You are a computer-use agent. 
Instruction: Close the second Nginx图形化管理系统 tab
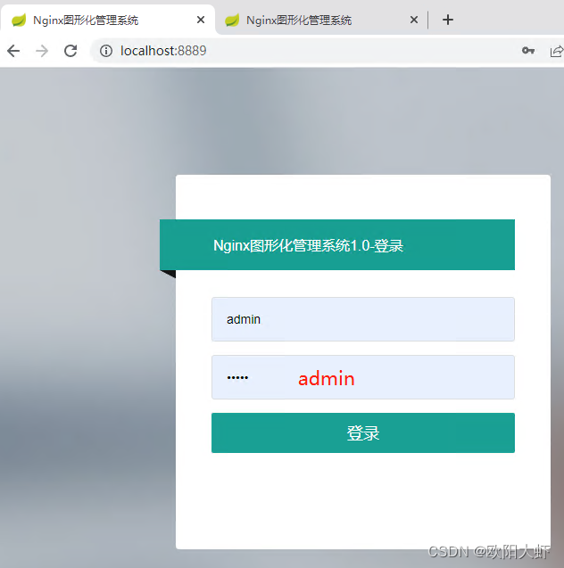click(x=414, y=20)
